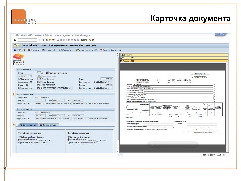This screenshot has height=181, width=241.
Task: Open the system info dropdown in status bar
Action: pyautogui.click(x=214, y=155)
